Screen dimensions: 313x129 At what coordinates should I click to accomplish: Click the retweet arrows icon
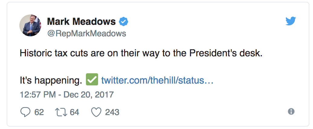pos(60,112)
